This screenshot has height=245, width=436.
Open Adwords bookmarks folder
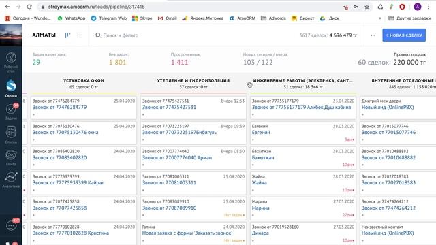coord(273,18)
